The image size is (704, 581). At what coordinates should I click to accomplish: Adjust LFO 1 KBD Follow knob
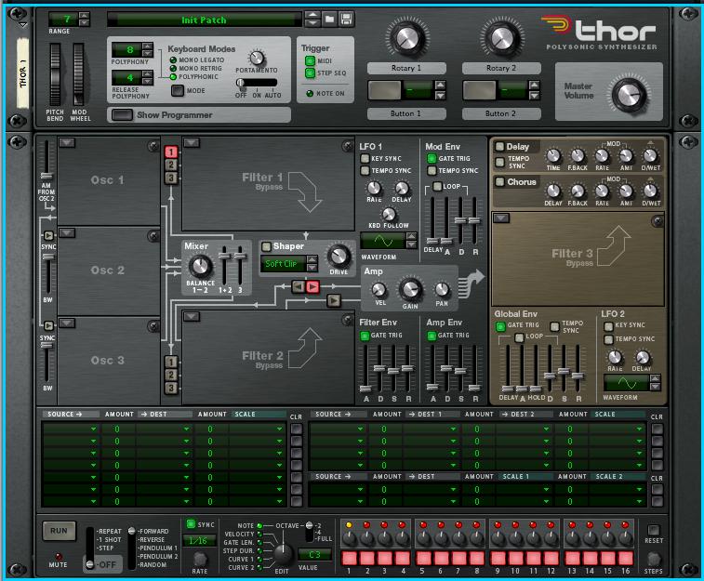coord(389,214)
